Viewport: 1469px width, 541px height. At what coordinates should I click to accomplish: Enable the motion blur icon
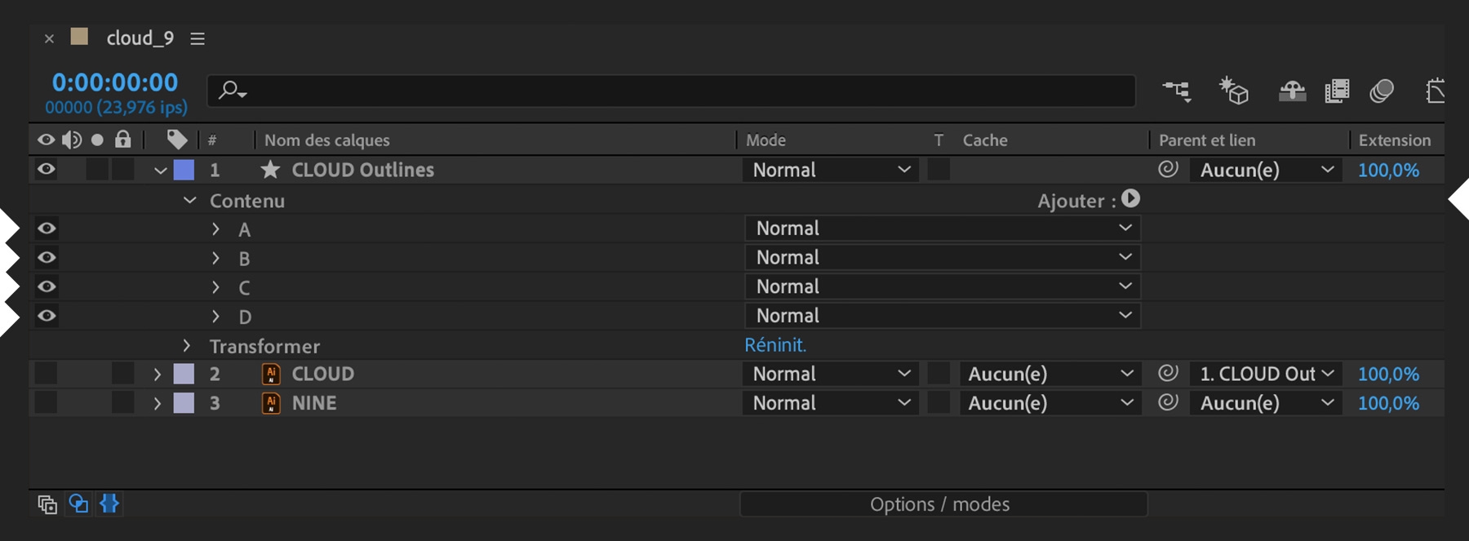[x=1381, y=91]
